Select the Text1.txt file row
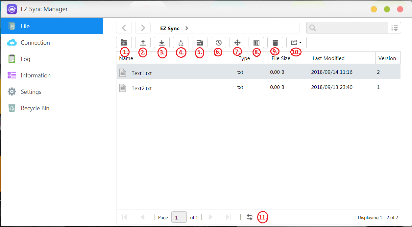Image resolution: width=412 pixels, height=227 pixels. (258, 72)
